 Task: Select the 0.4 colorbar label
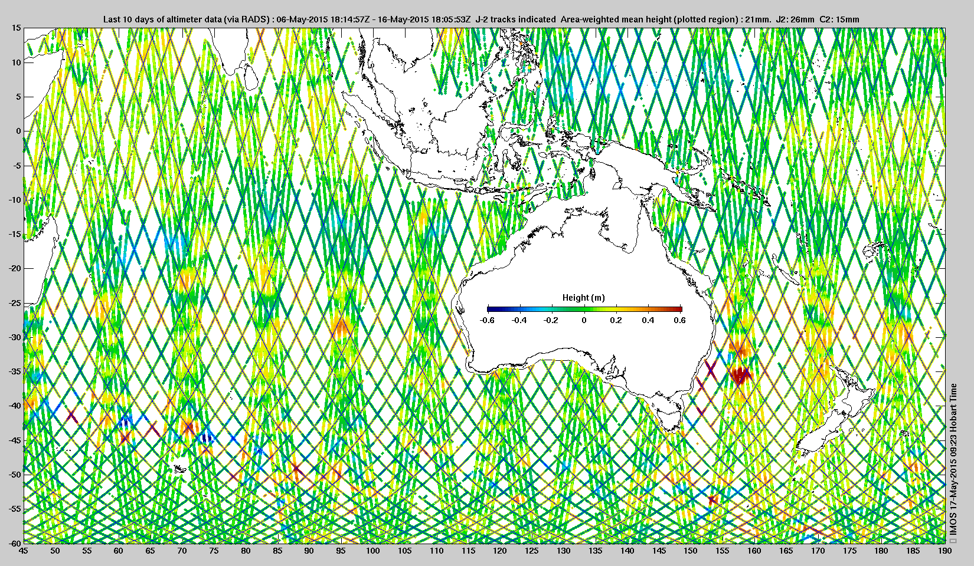(648, 320)
